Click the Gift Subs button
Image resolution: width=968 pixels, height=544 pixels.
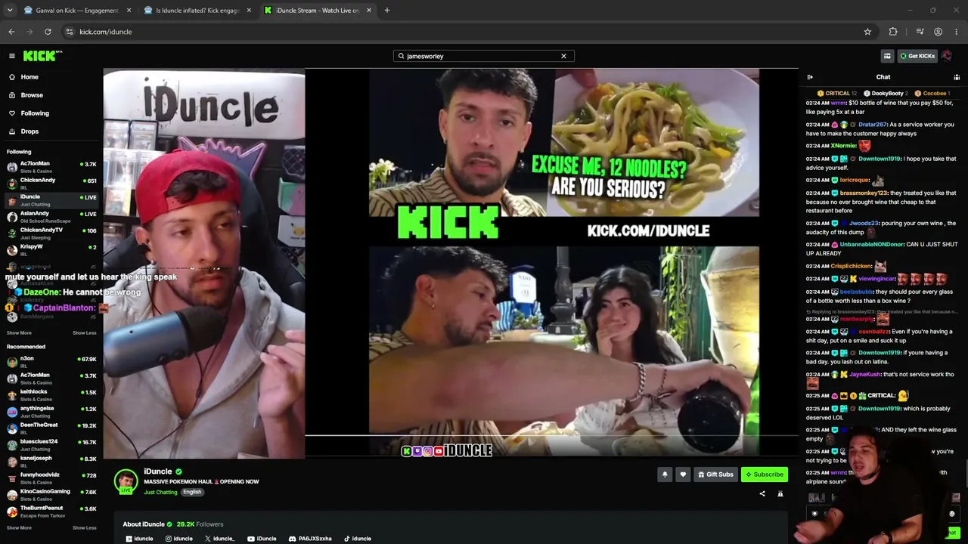click(715, 474)
